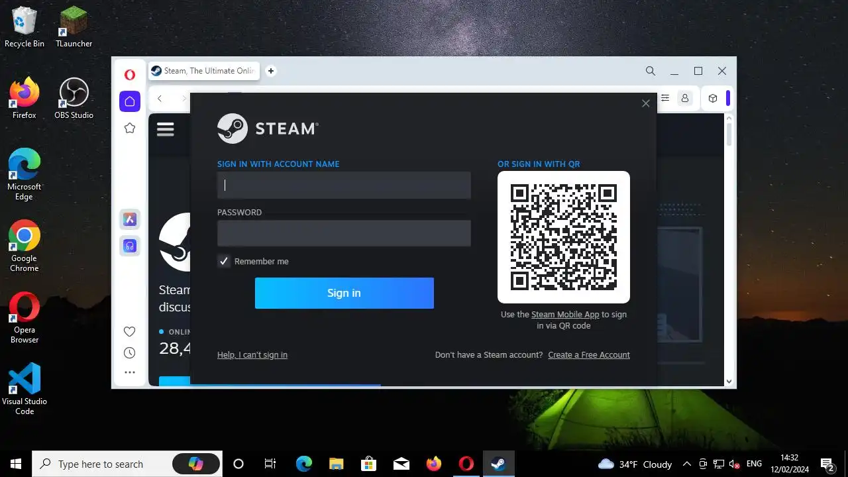
Task: Click the muted volume tray icon
Action: 734,464
